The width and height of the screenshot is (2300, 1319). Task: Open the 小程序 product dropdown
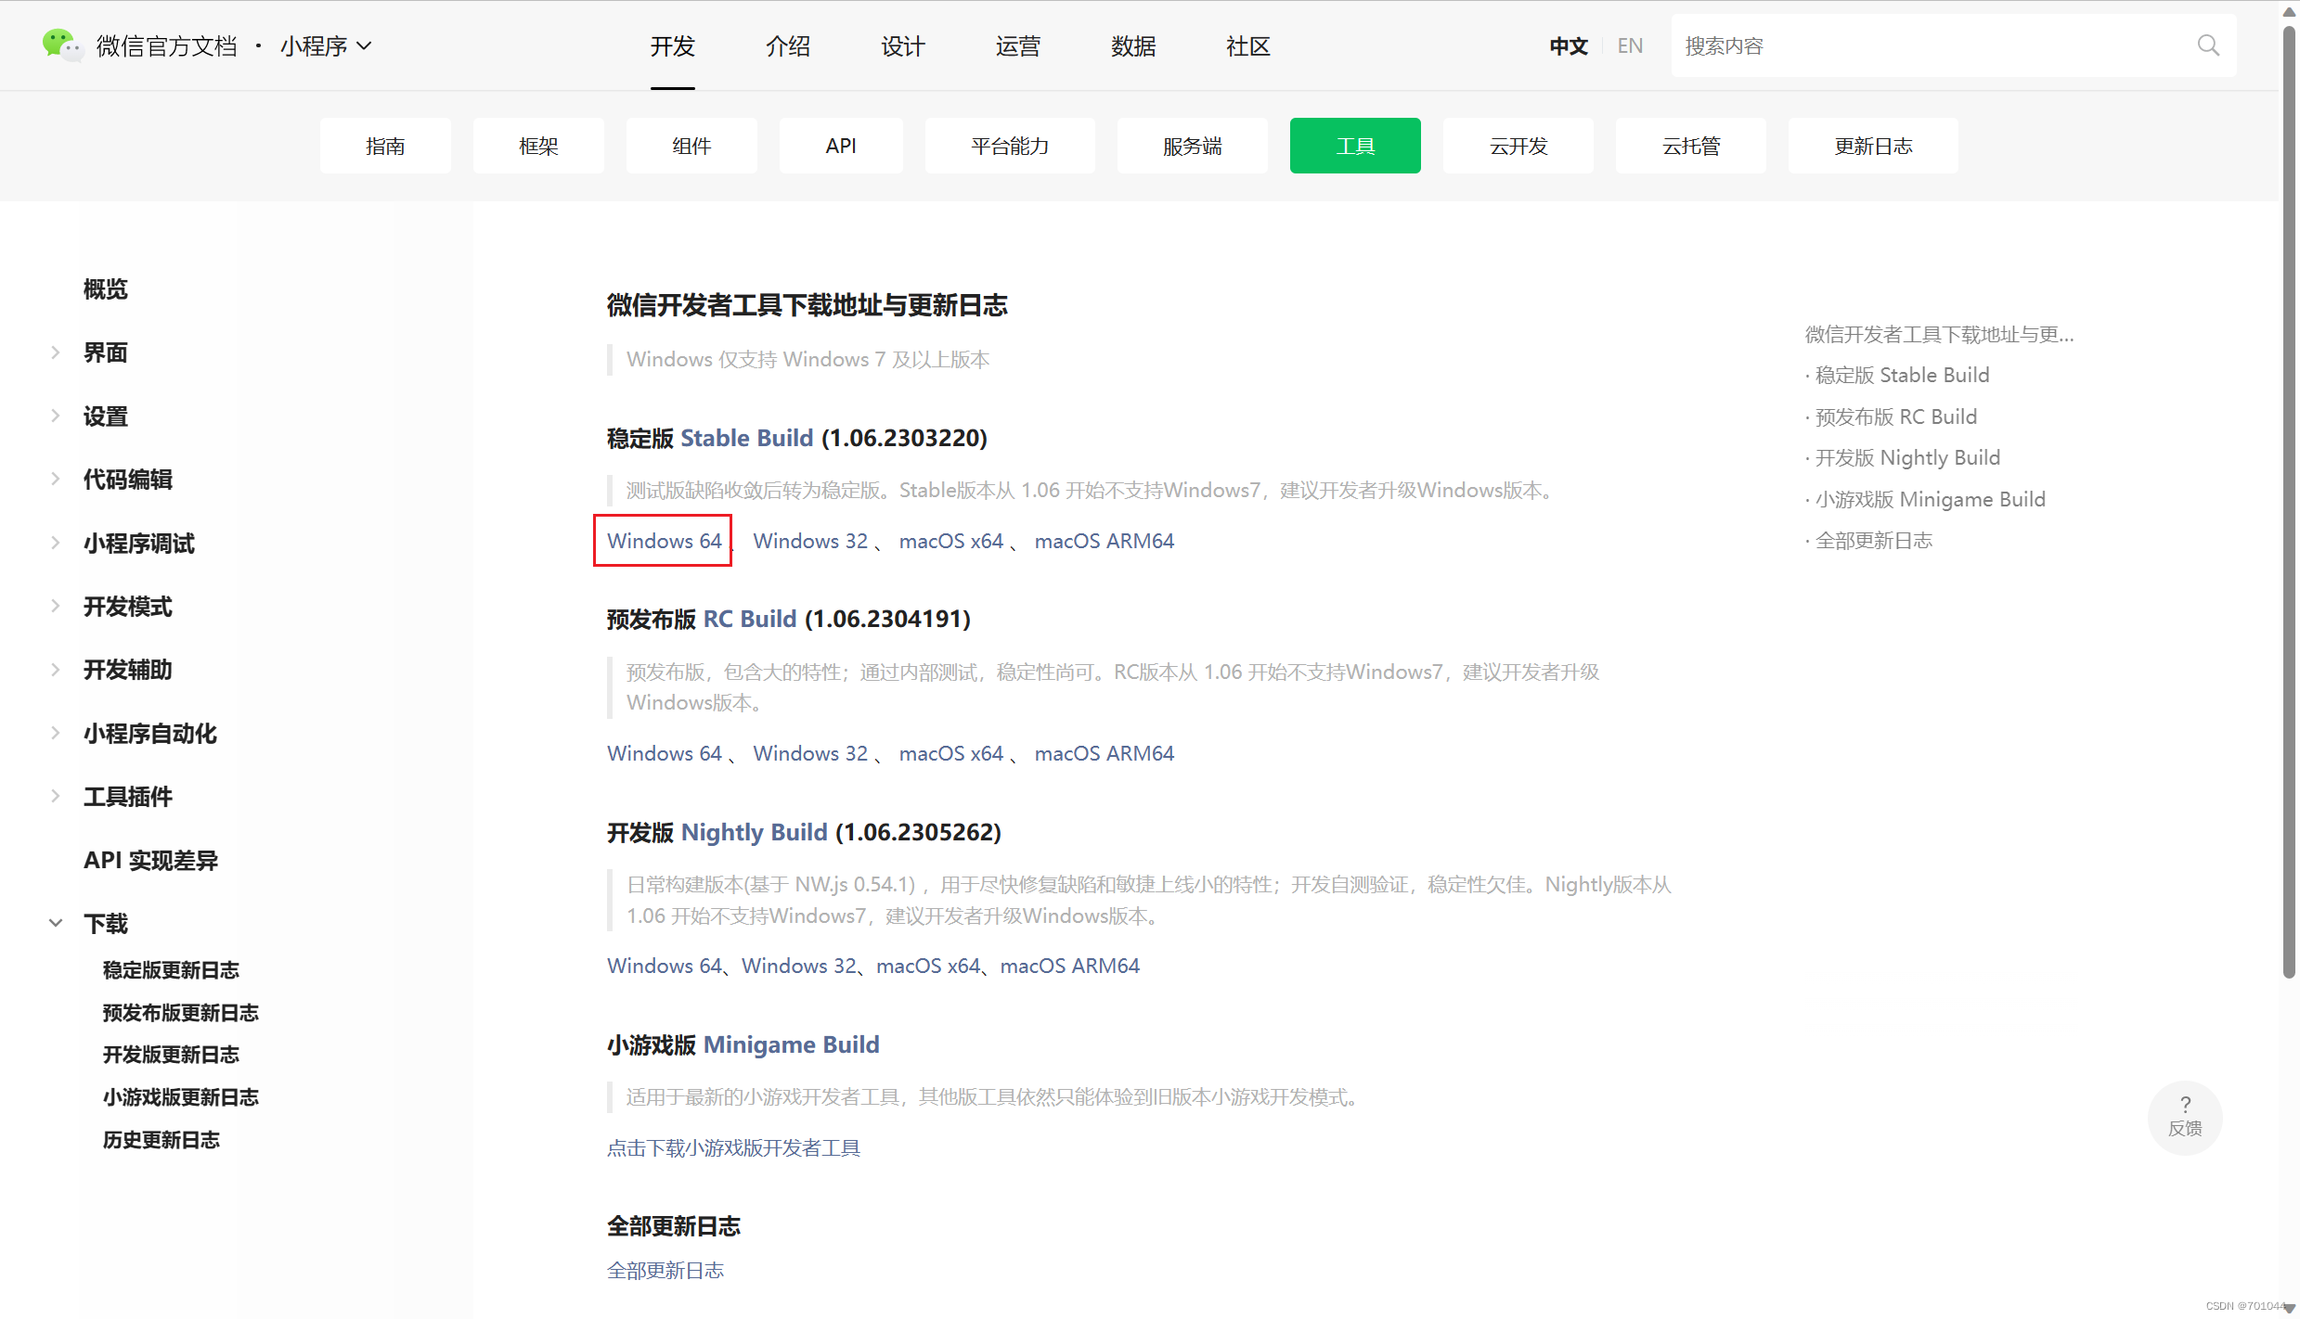click(x=326, y=45)
